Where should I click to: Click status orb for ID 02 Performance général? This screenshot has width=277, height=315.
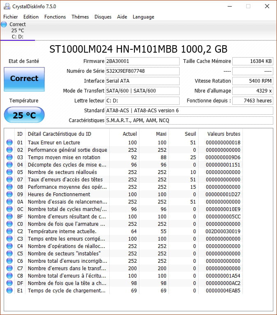point(9,150)
